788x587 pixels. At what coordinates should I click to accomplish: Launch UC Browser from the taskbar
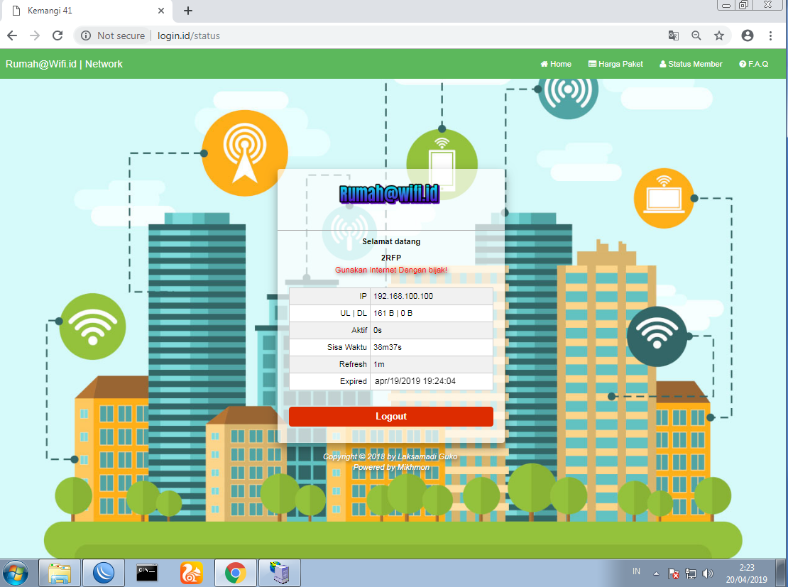click(x=191, y=573)
